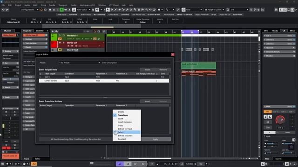Switch to Visibility tab
This screenshot has height=167, width=298.
pyautogui.click(x=40, y=31)
